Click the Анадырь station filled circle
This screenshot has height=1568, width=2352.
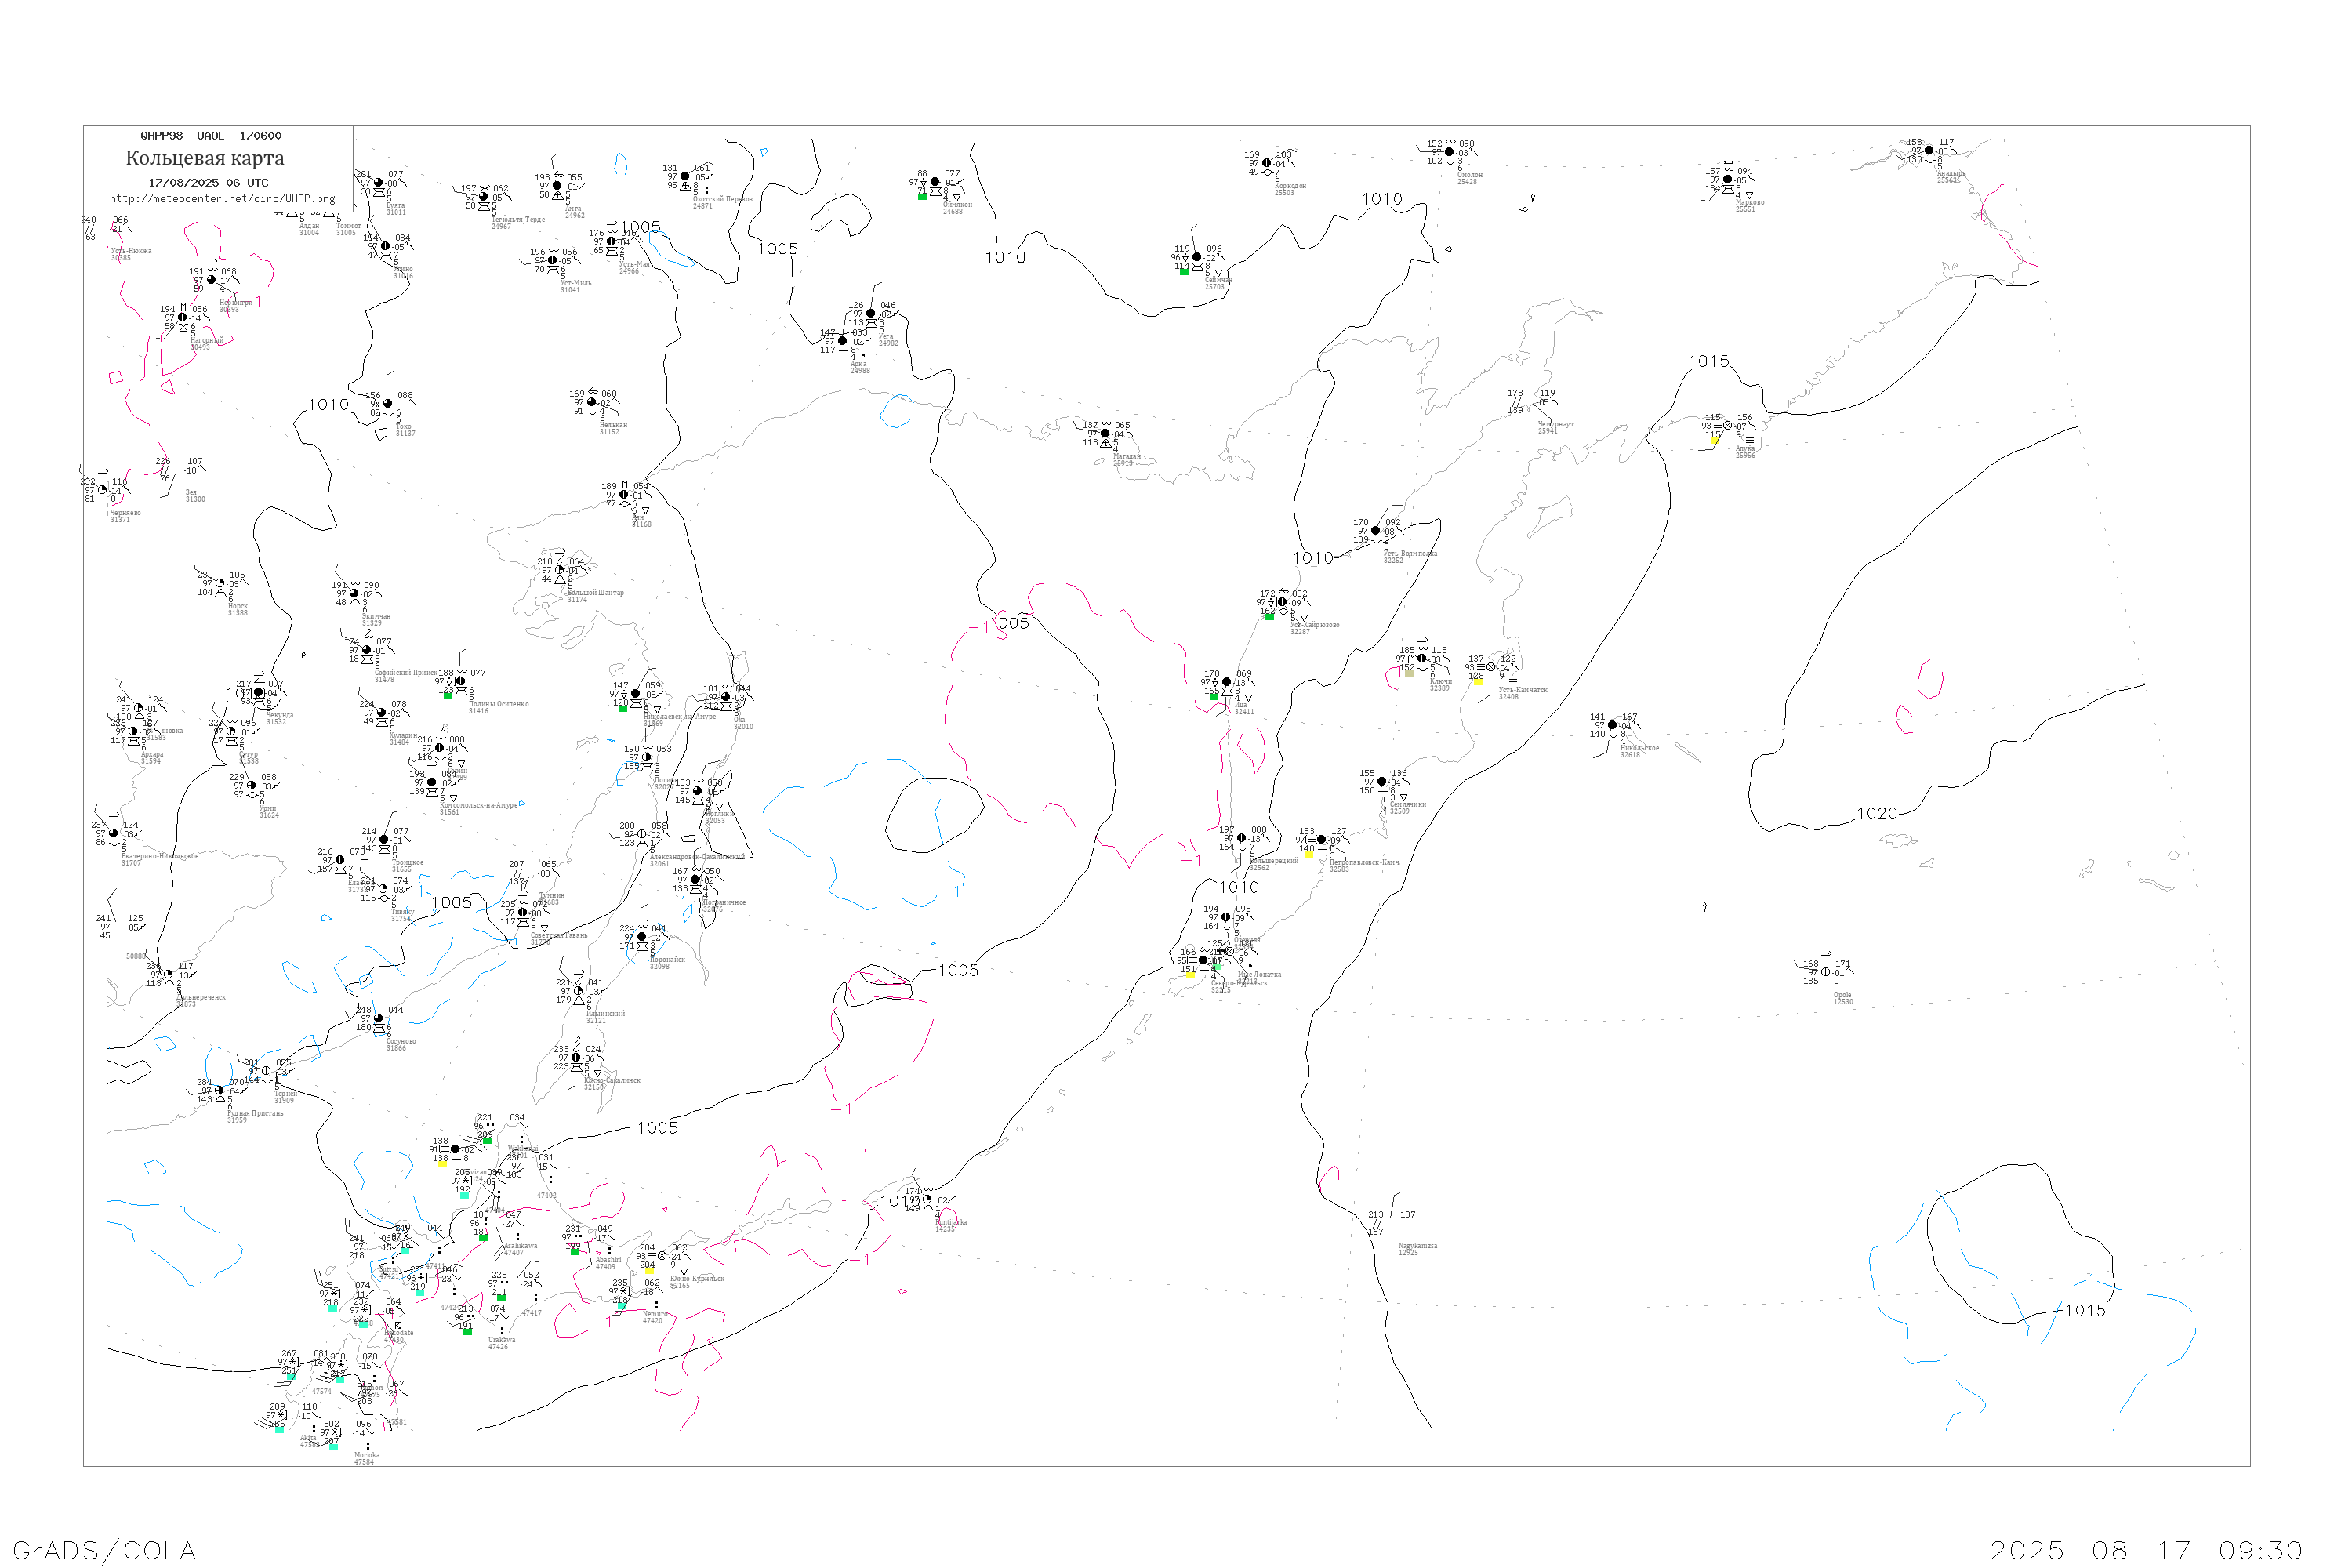(x=1929, y=151)
